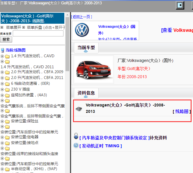Click folder icon for 安装位置:继电器

[x=7, y=137]
